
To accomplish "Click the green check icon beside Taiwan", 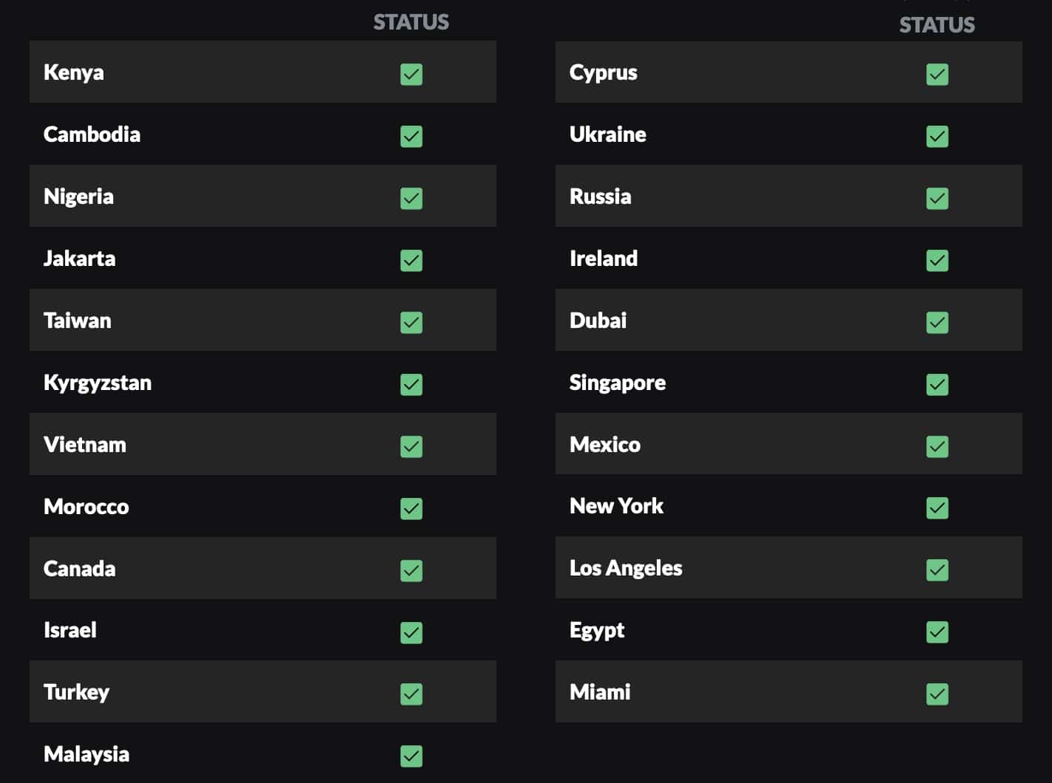I will (411, 322).
